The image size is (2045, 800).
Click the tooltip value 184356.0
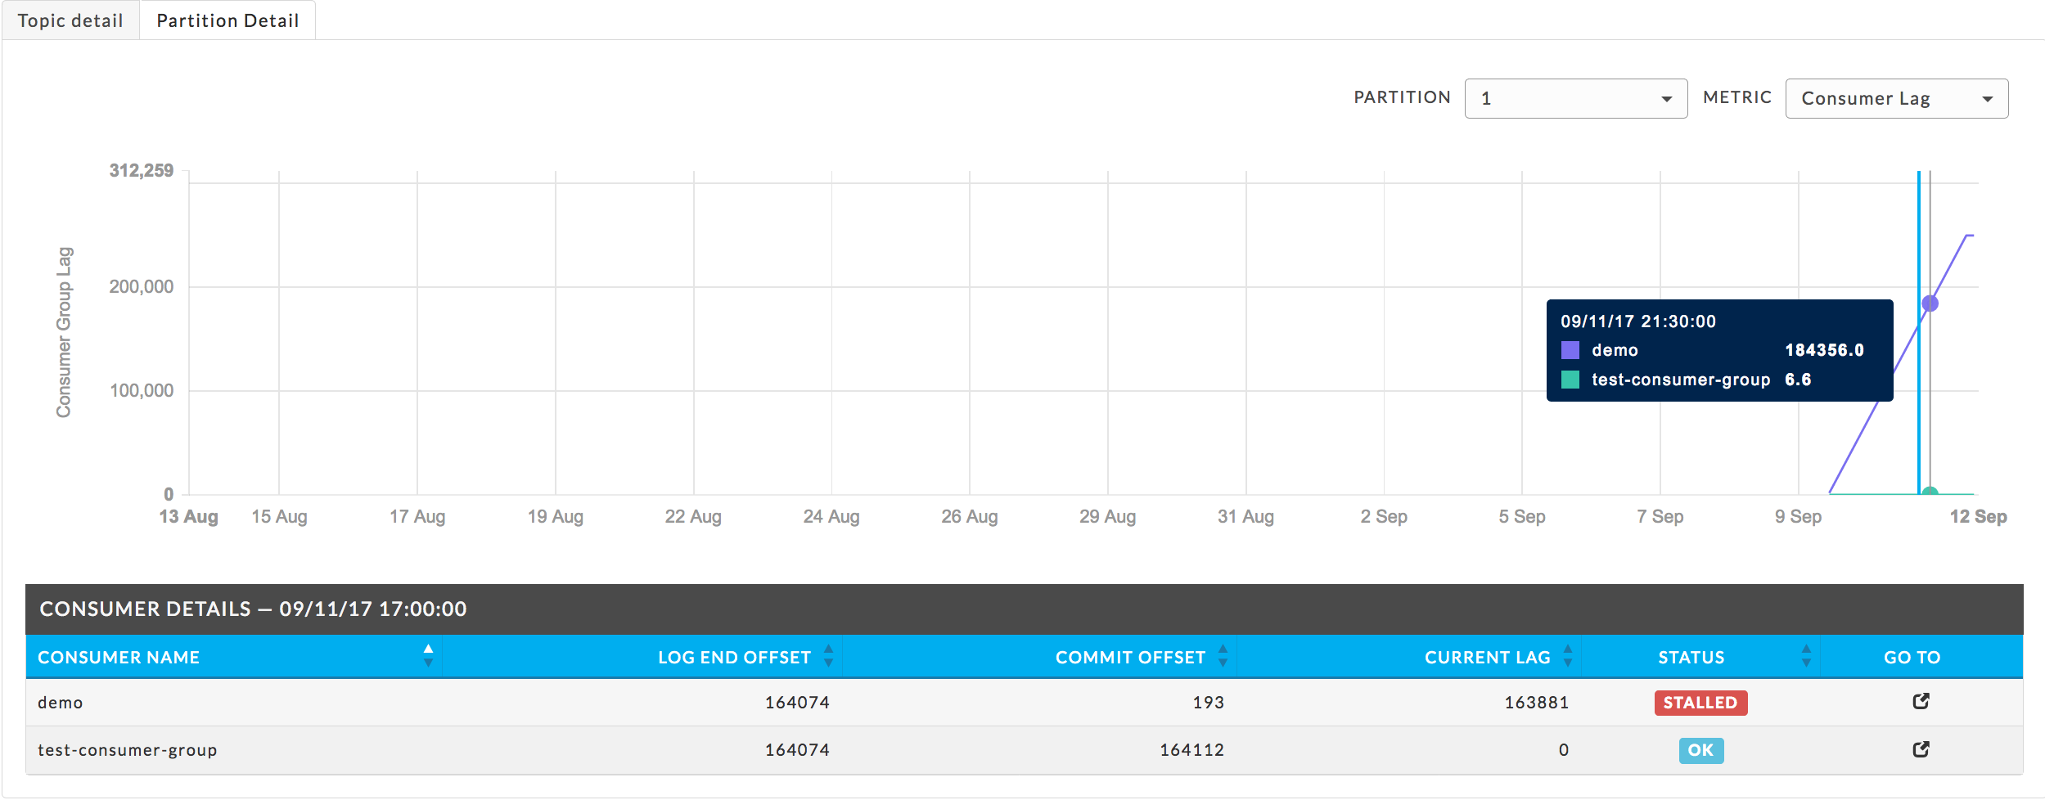tap(1824, 350)
